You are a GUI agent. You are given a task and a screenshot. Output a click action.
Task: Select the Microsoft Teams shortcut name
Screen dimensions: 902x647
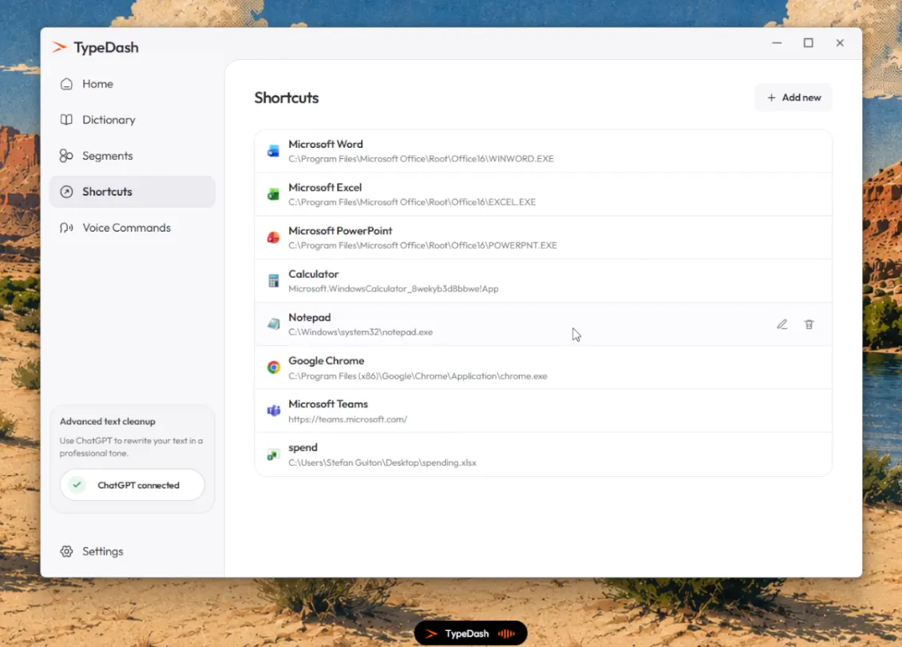[x=328, y=403]
